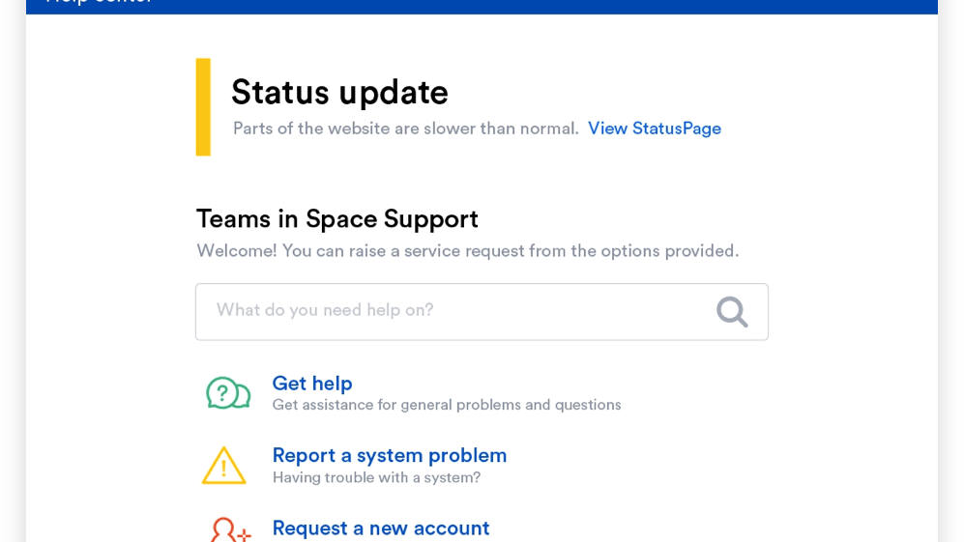
Task: Click the yellow status indicator bar
Action: click(x=203, y=107)
